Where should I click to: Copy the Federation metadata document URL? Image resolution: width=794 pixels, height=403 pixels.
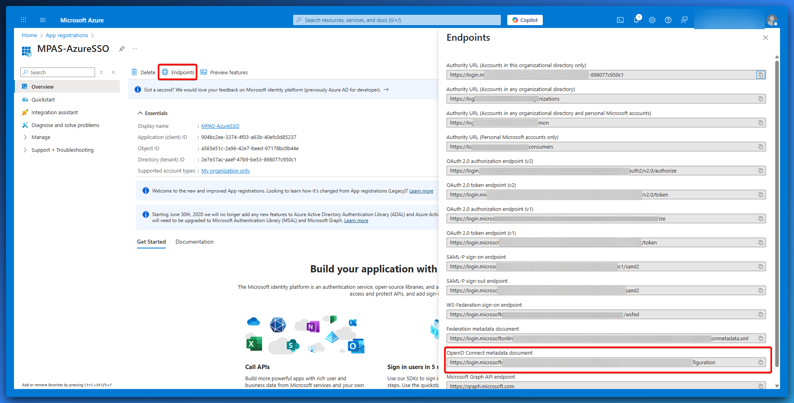761,338
